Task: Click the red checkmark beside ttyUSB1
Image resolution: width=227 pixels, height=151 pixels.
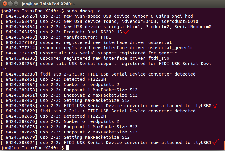Action: [216, 142]
